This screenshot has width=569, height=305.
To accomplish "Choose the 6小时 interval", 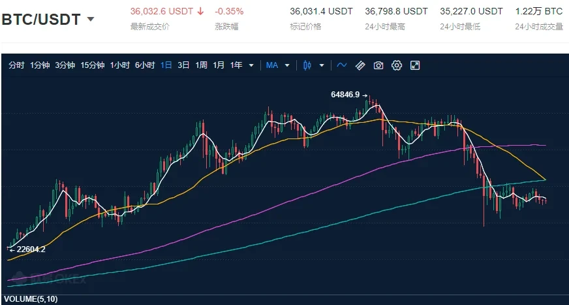I will [144, 65].
